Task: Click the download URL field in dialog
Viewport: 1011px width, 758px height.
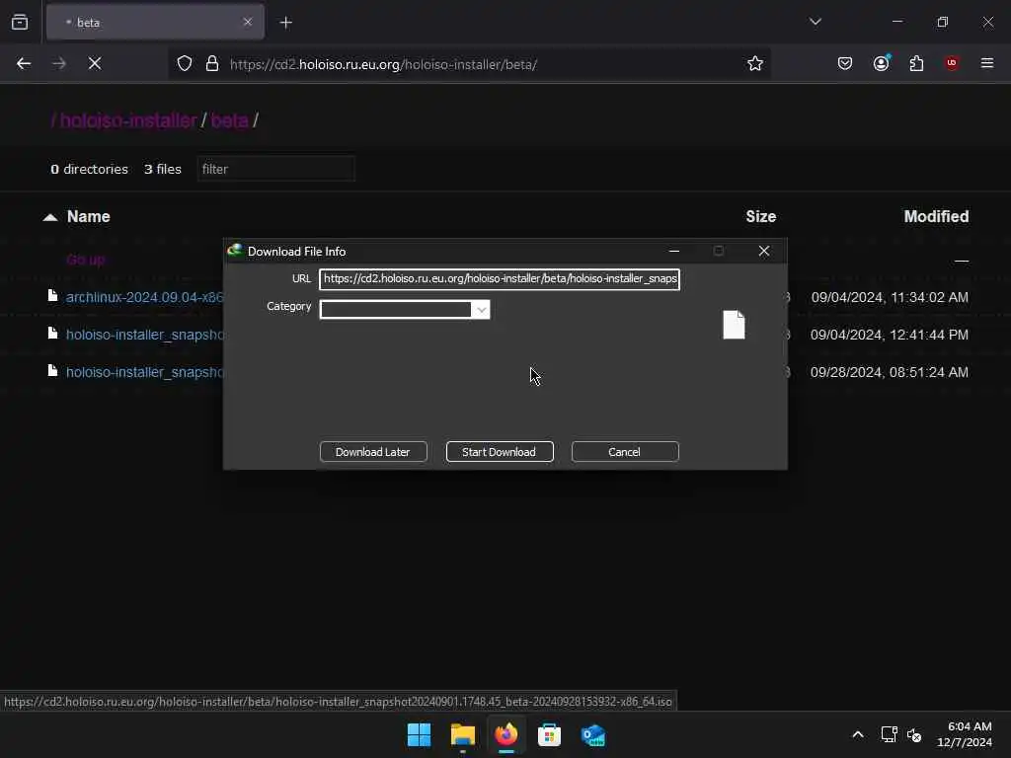Action: click(500, 279)
